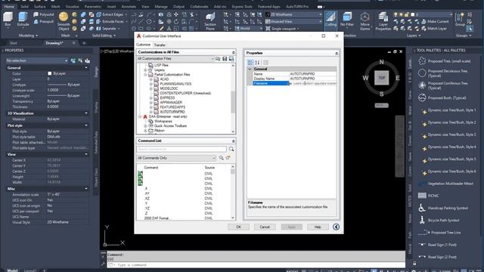Screen dimensions: 484x272
Task: Select Bicycle Path Symbol palette tool
Action: [x=439, y=220]
